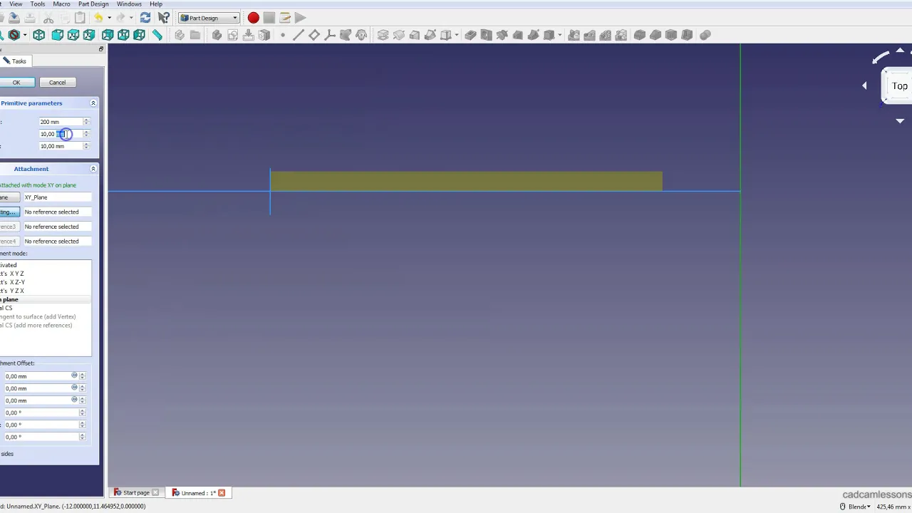912x513 pixels.
Task: Click the boolean operation spheres icon
Action: pos(705,35)
